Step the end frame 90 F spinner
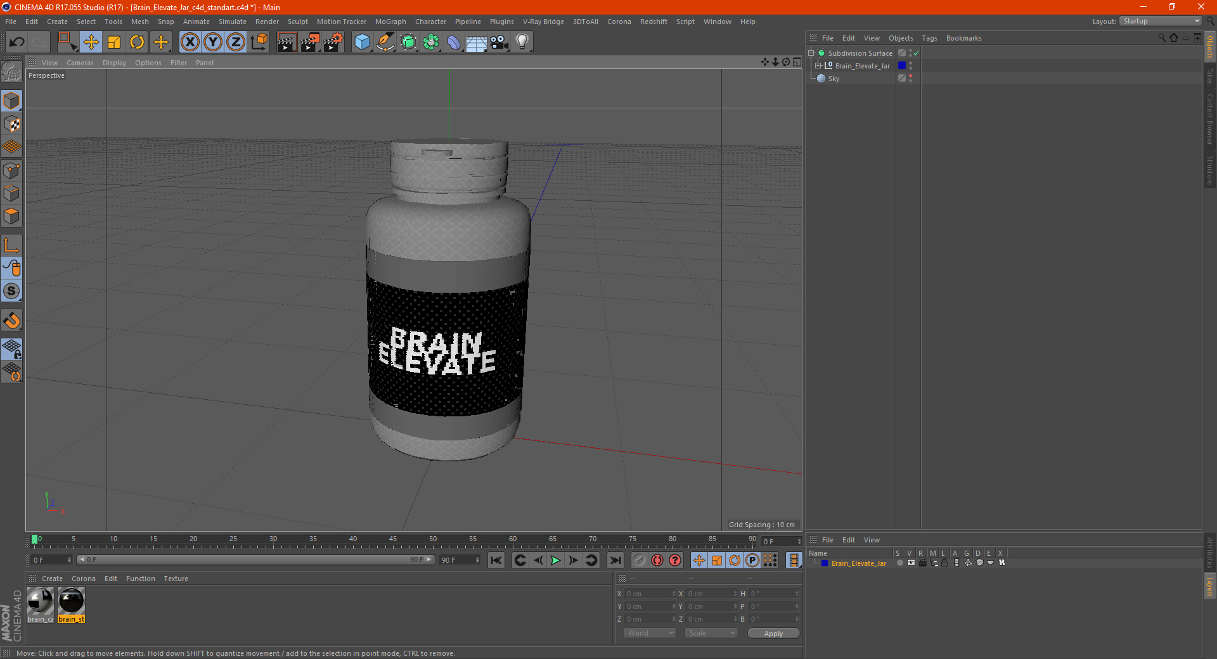 (x=477, y=560)
